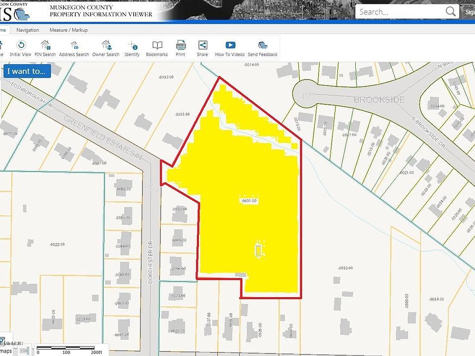The width and height of the screenshot is (475, 356).
Task: Activate the Identify tool
Action: point(132,48)
